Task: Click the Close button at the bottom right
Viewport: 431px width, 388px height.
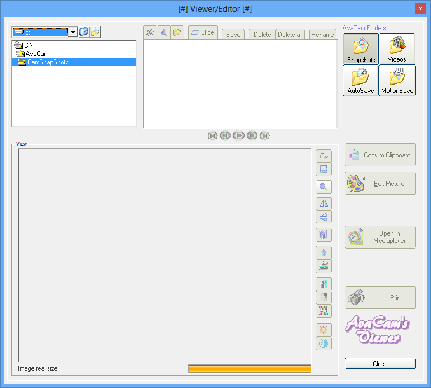Action: (380, 363)
